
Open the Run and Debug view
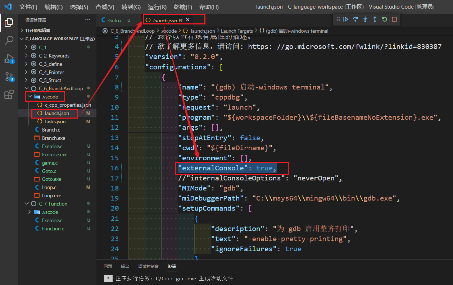(9, 58)
